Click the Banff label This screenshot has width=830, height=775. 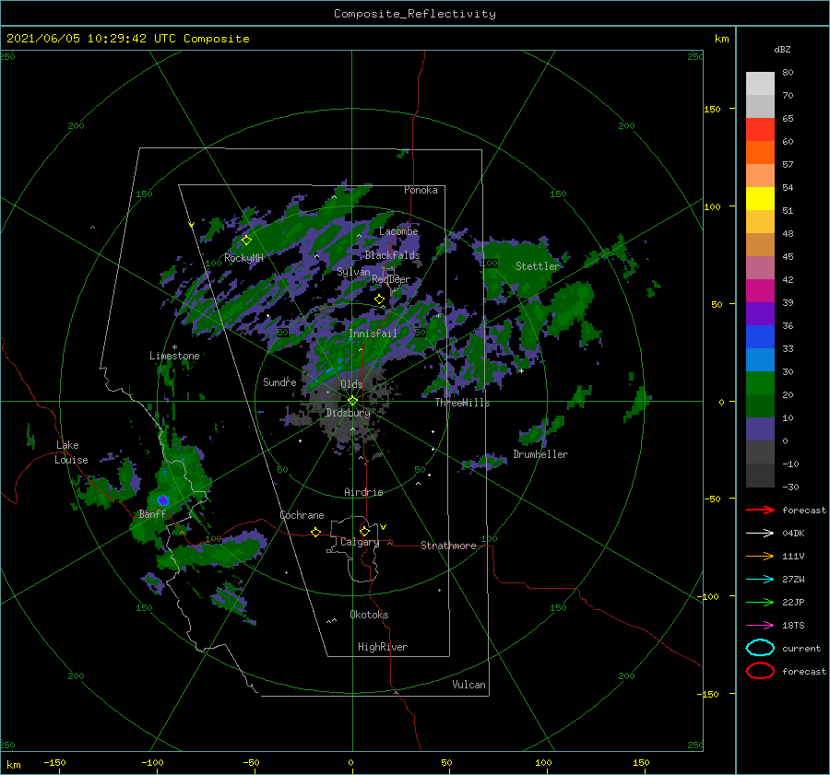(152, 513)
